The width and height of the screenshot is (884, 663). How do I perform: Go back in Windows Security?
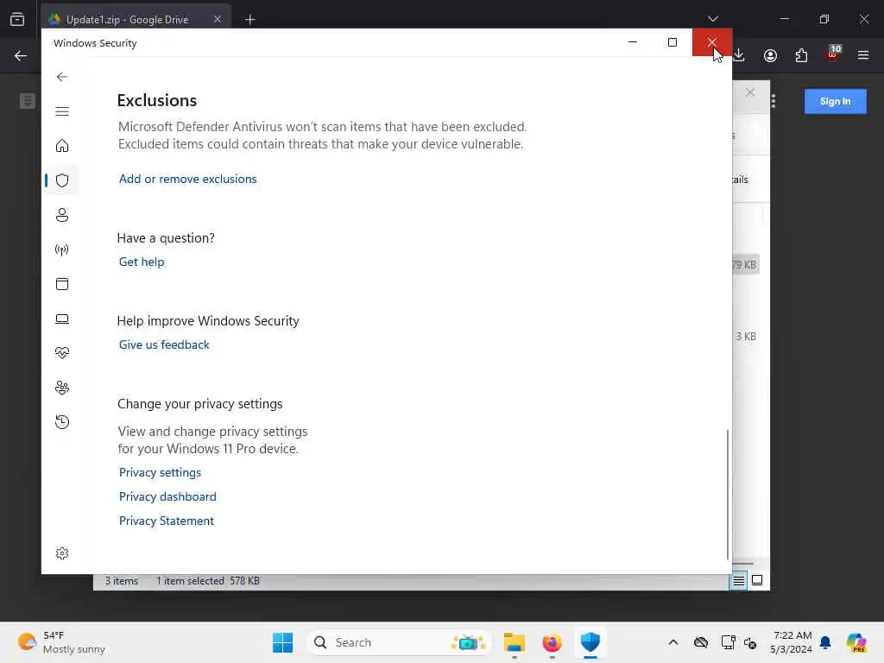(62, 77)
